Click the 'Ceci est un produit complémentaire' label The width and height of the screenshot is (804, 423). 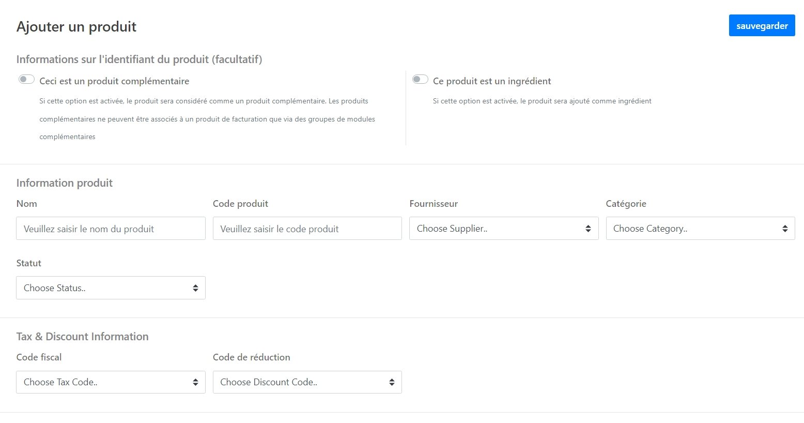(114, 81)
